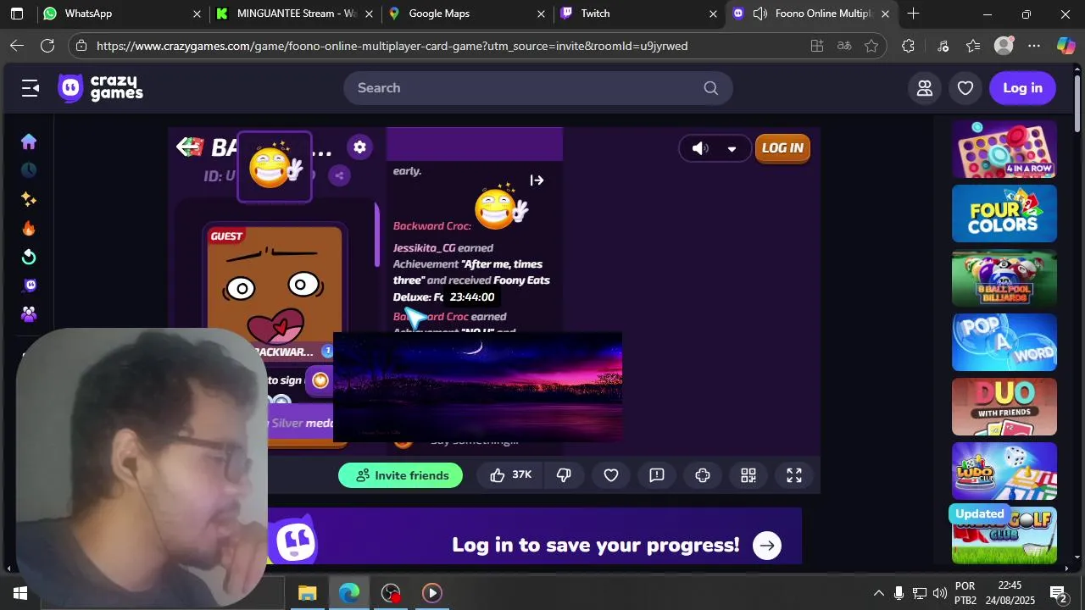Open Ludo Club game thumbnail
The height and width of the screenshot is (610, 1085).
click(1004, 471)
